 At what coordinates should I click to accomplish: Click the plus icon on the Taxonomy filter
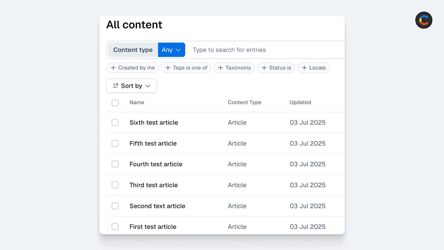(x=221, y=68)
